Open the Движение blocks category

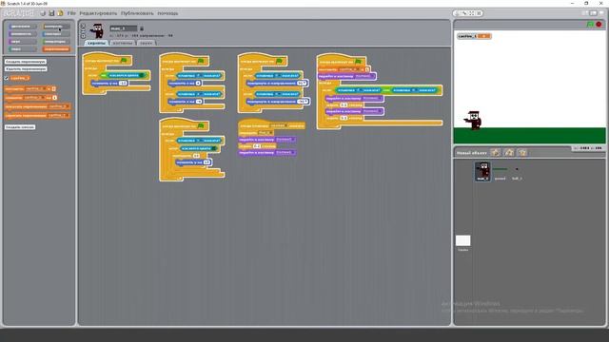(x=23, y=27)
